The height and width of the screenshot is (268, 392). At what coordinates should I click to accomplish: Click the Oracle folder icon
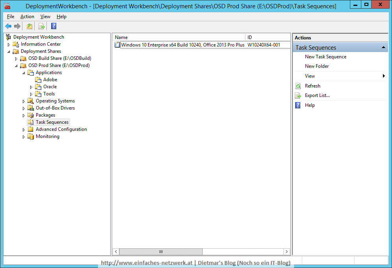(38, 87)
